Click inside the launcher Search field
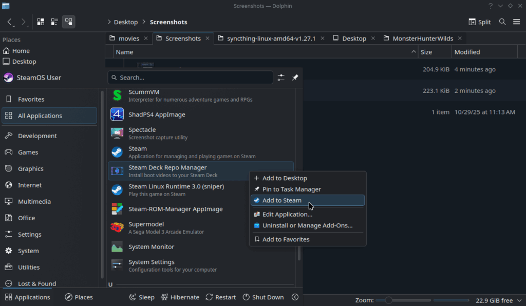526x306 pixels. [190, 77]
